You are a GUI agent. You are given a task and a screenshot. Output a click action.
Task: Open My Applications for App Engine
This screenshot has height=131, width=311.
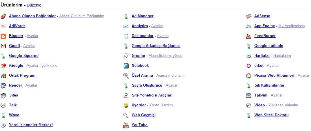point(291,26)
